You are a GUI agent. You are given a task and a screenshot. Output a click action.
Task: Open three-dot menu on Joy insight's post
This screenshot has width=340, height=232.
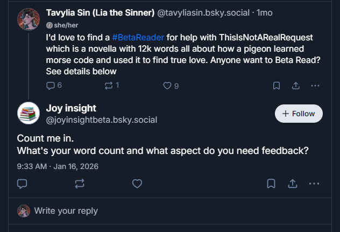pos(314,184)
